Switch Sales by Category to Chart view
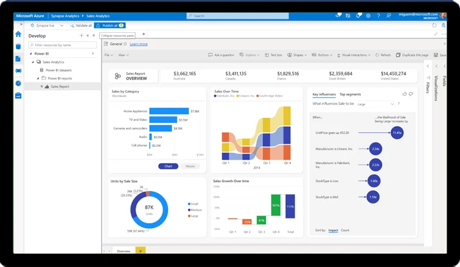The image size is (460, 267). 168,166
